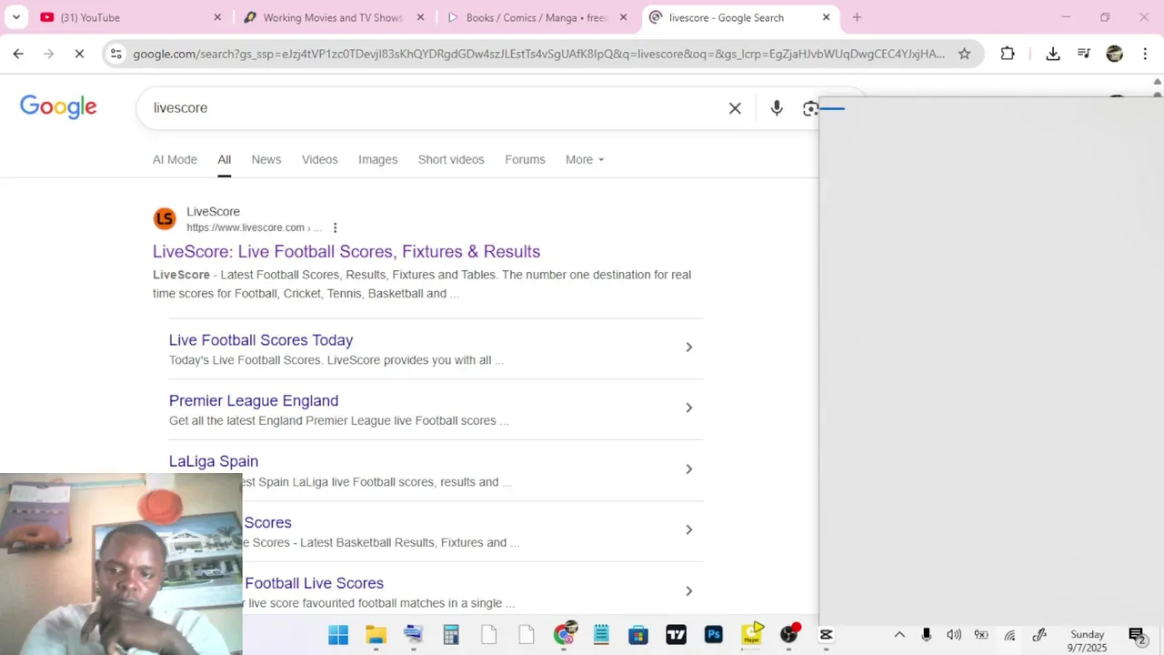Click the LiveScore favicon in result
This screenshot has height=655, width=1164.
coord(165,219)
